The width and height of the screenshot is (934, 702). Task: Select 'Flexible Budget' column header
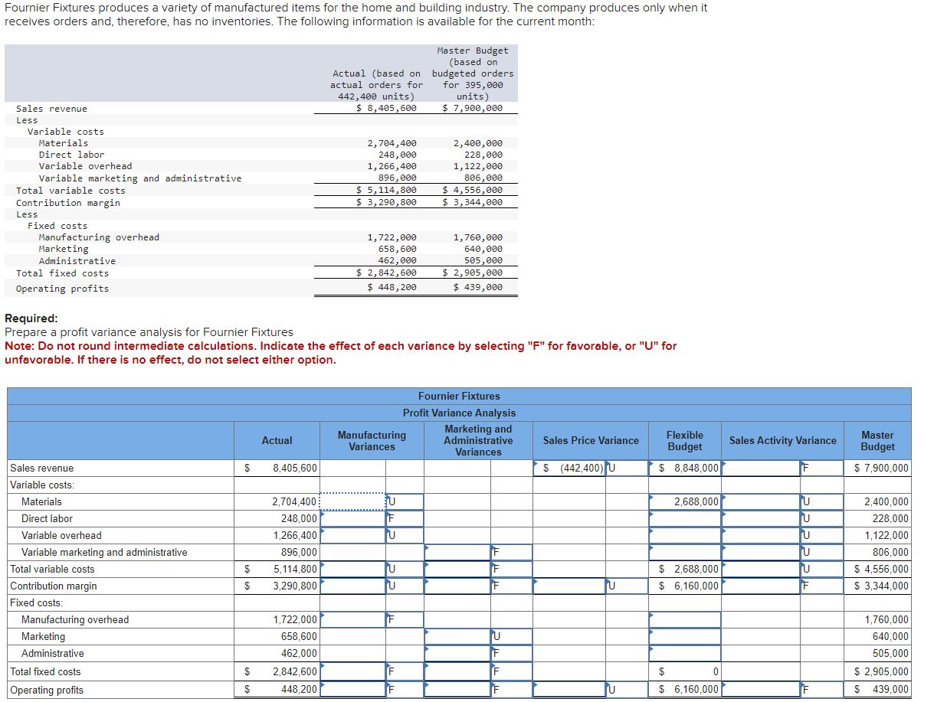(685, 441)
